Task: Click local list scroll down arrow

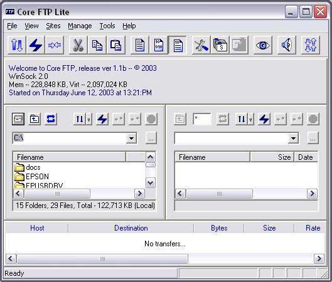Action: click(151, 182)
